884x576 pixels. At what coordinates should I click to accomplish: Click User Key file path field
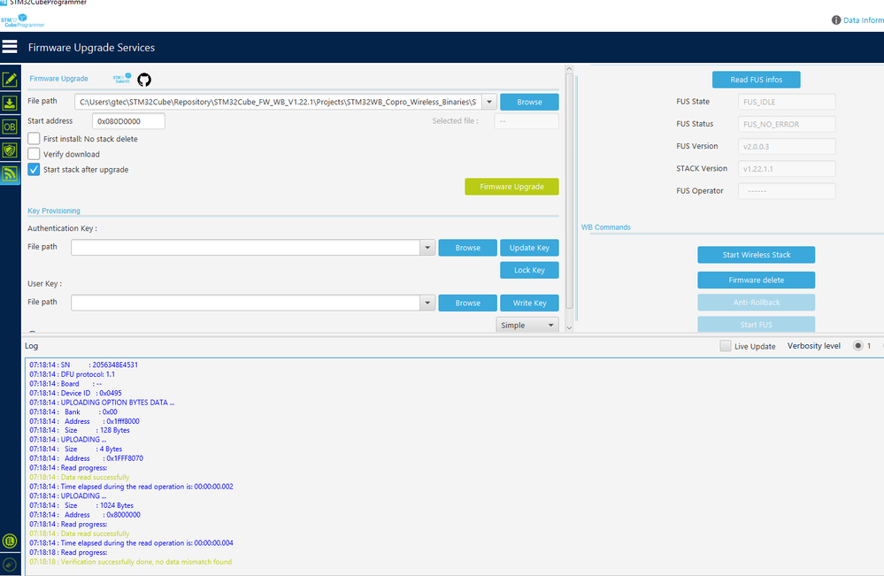[246, 303]
